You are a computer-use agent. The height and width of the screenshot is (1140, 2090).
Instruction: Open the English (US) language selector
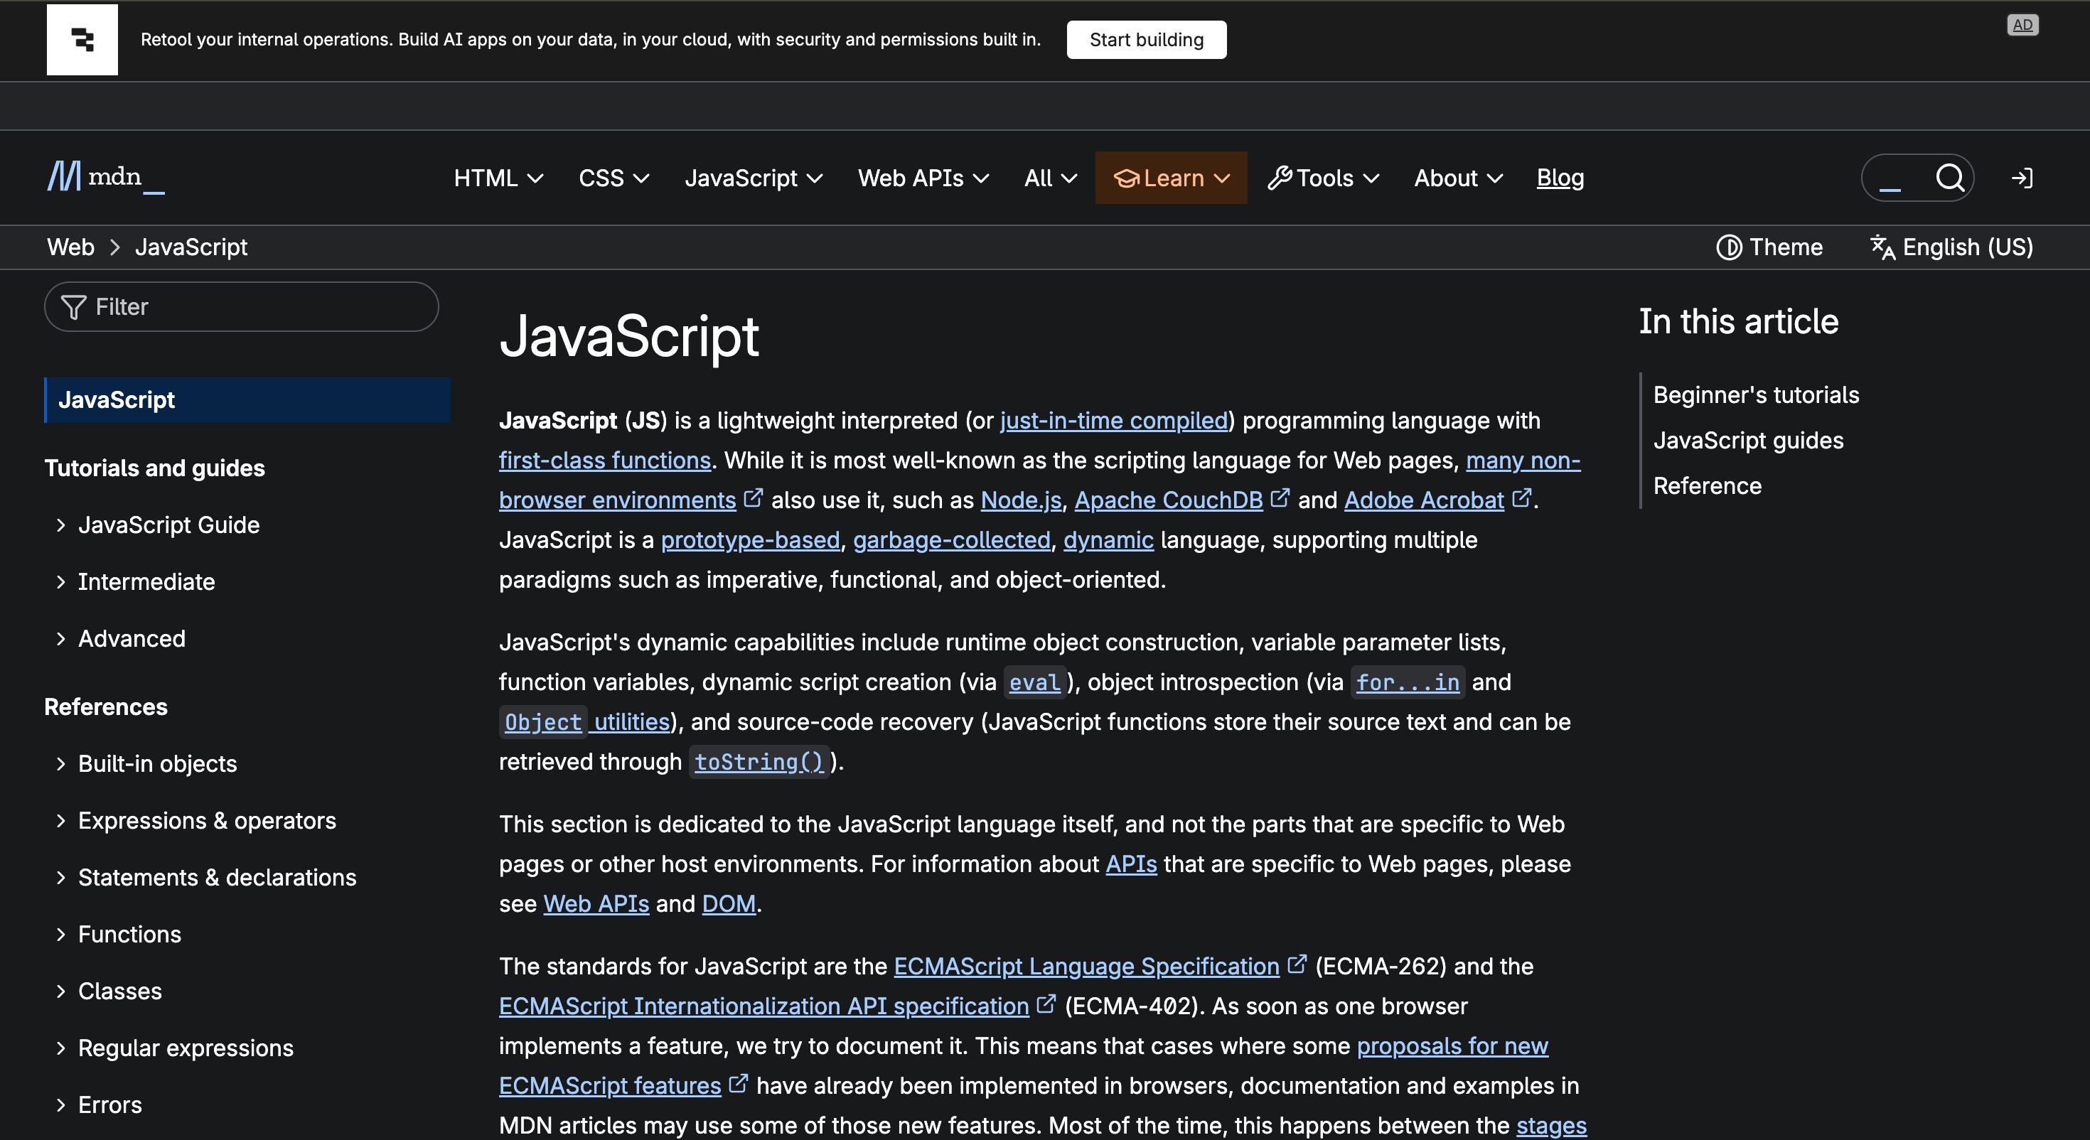[1951, 247]
